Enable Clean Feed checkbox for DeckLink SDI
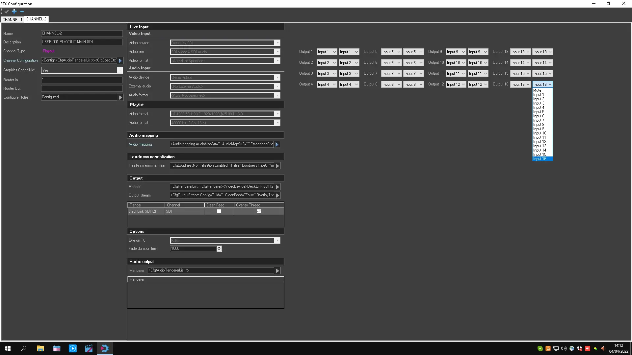 (x=219, y=211)
